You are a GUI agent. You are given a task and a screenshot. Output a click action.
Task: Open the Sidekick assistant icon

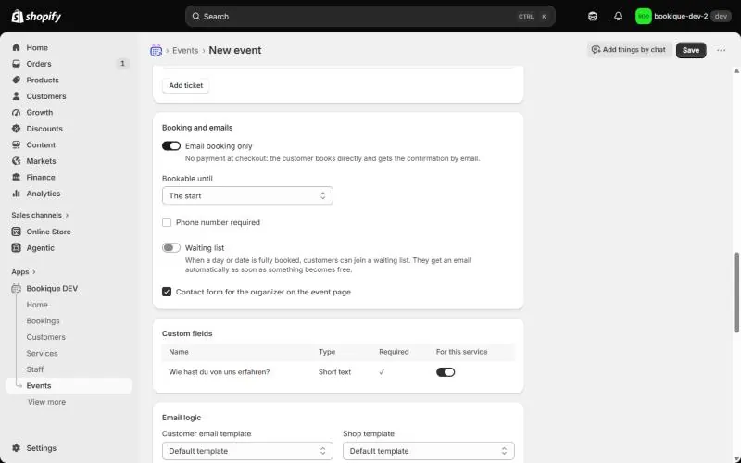pos(593,16)
